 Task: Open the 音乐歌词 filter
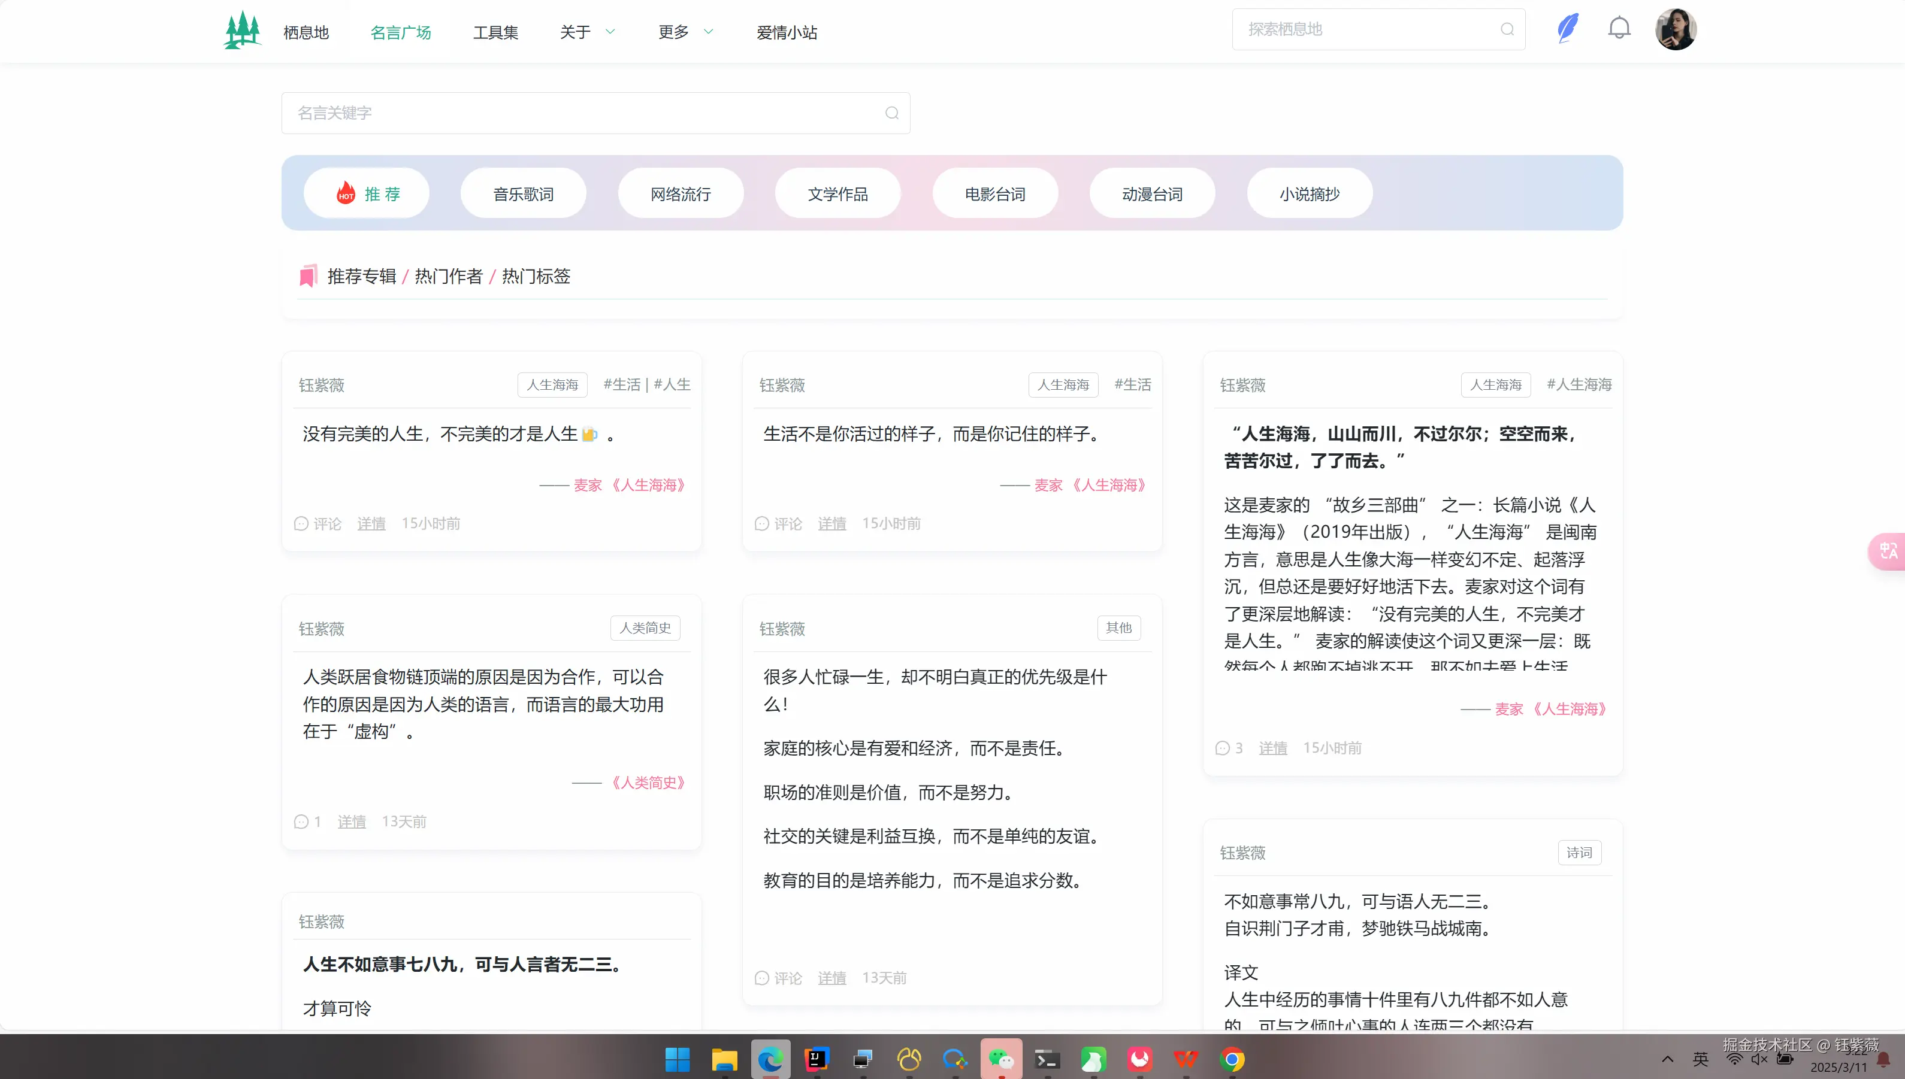tap(522, 193)
